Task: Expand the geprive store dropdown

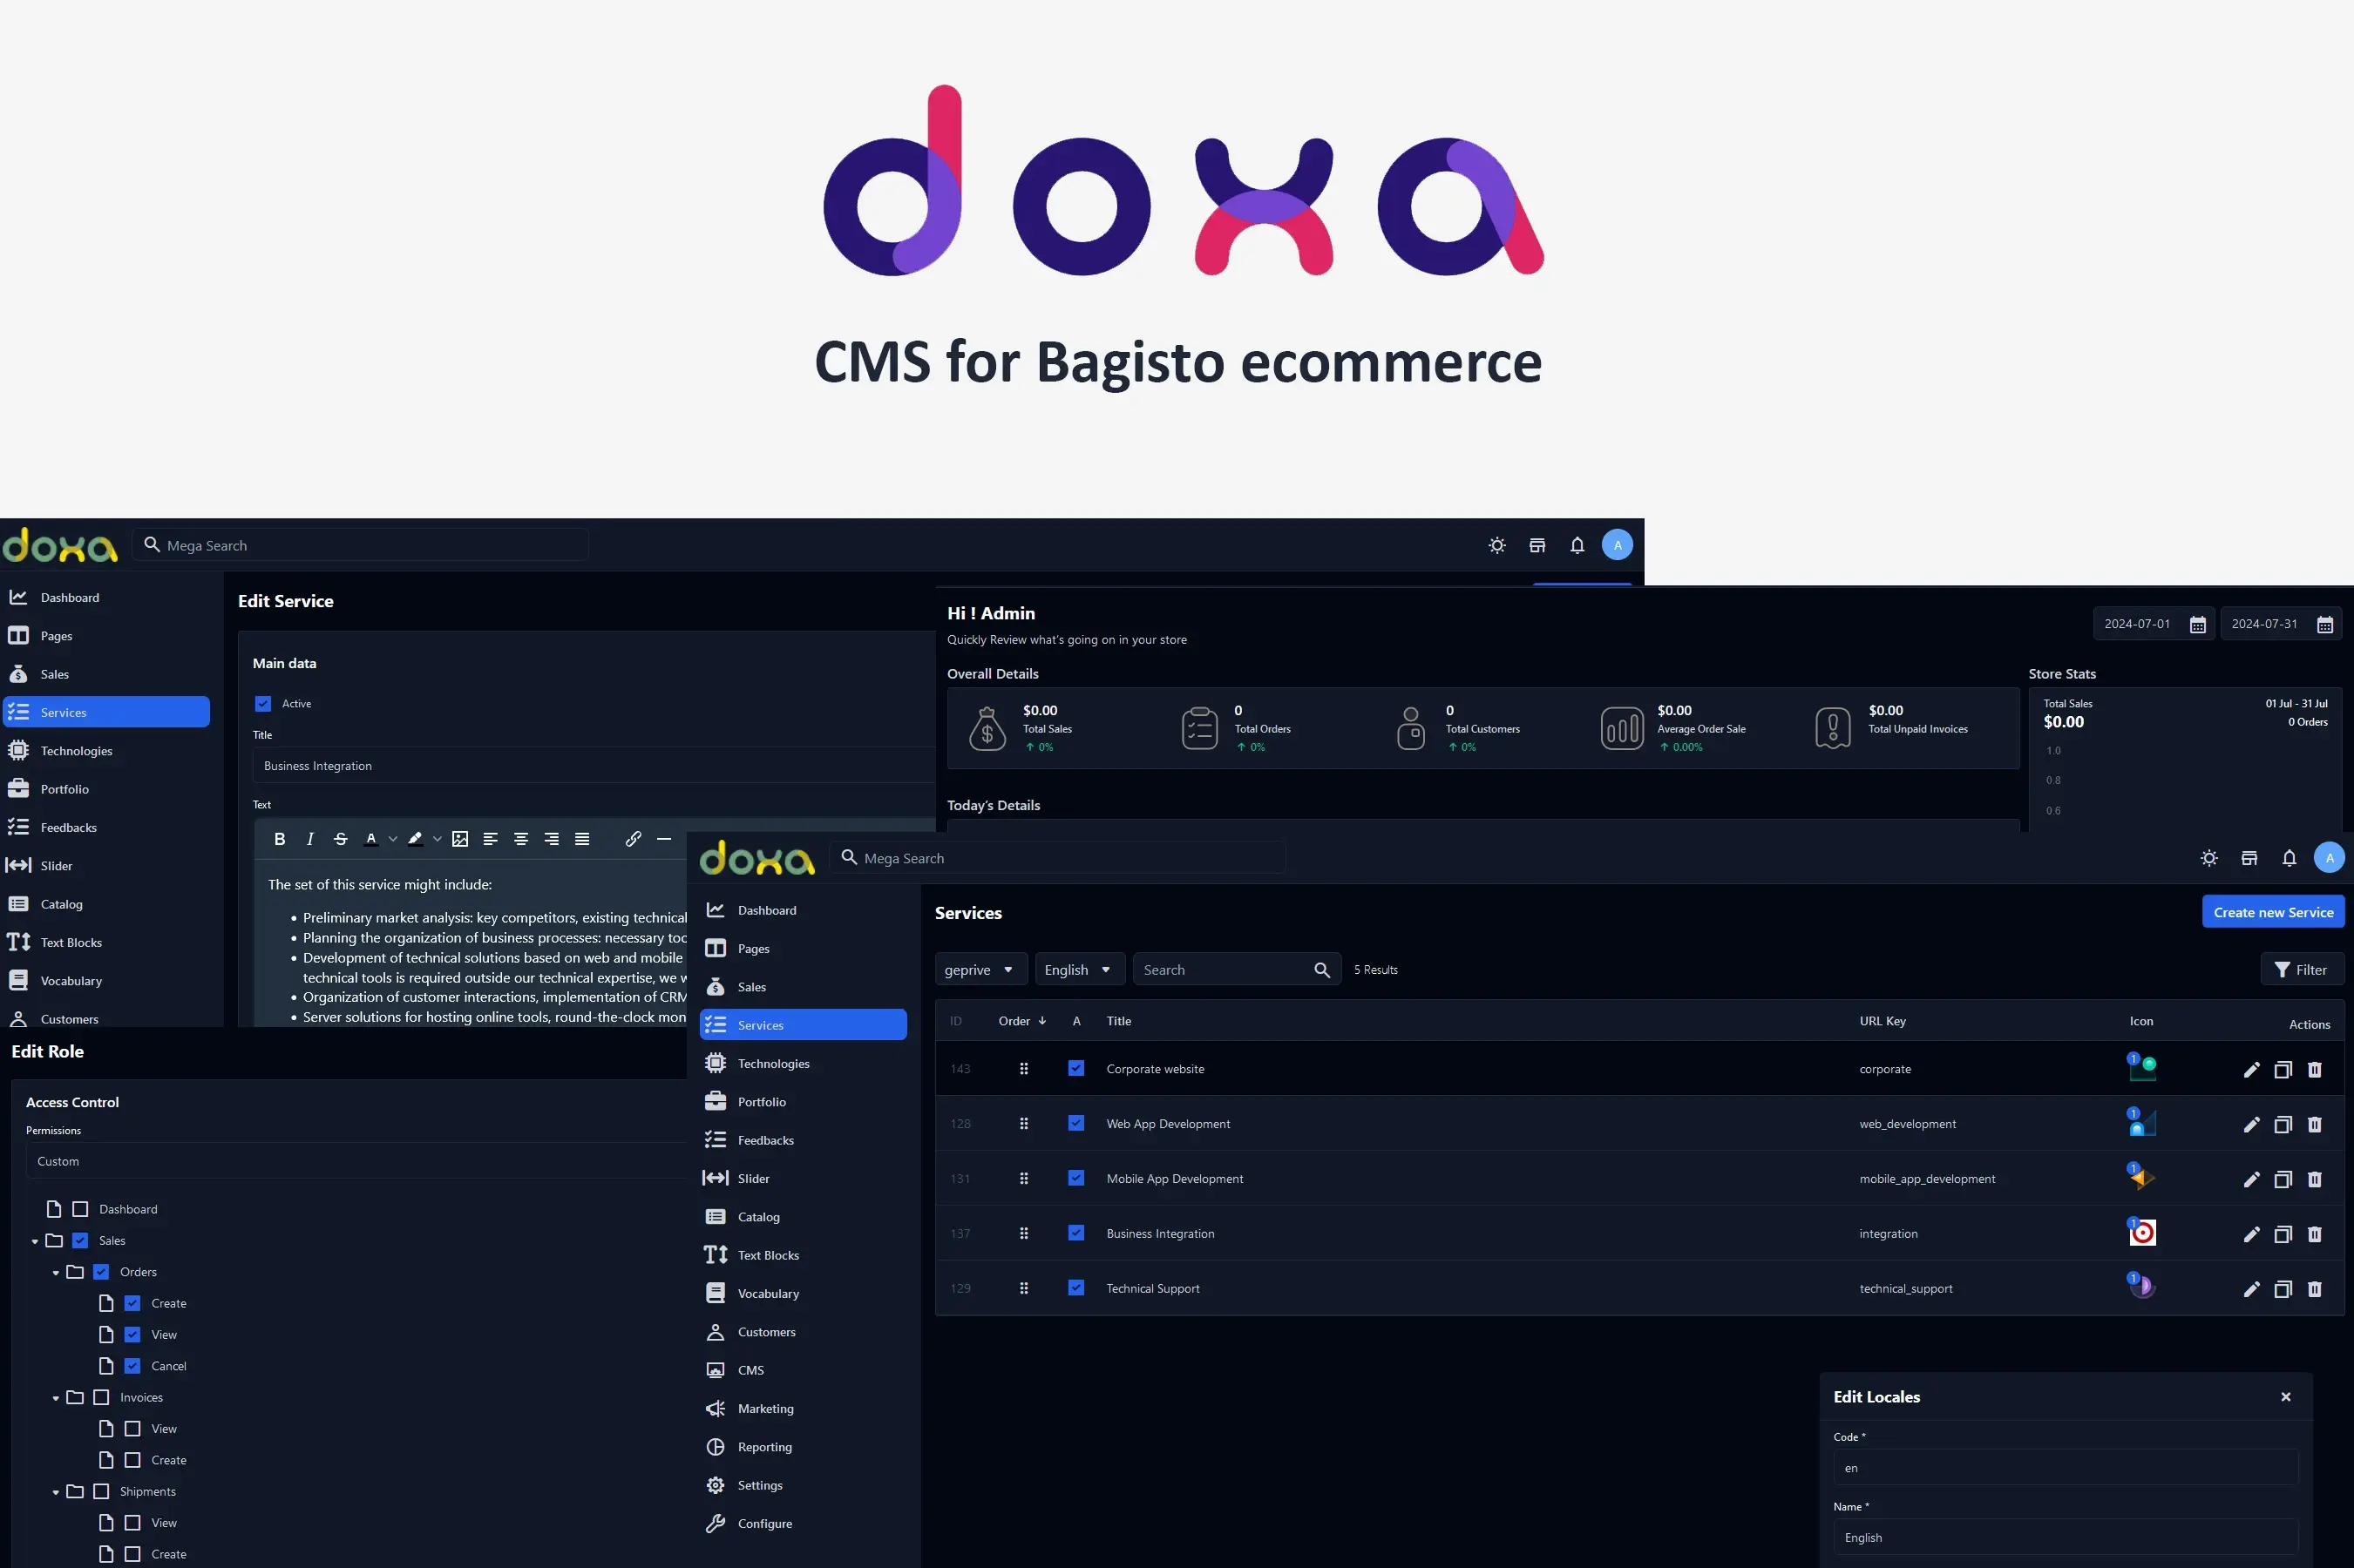Action: [x=979, y=970]
